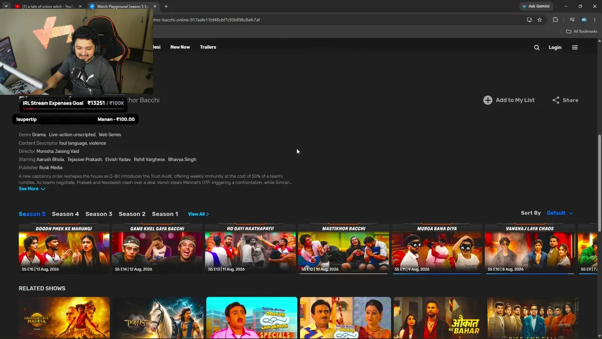Click the Web Series genre link

(110, 135)
